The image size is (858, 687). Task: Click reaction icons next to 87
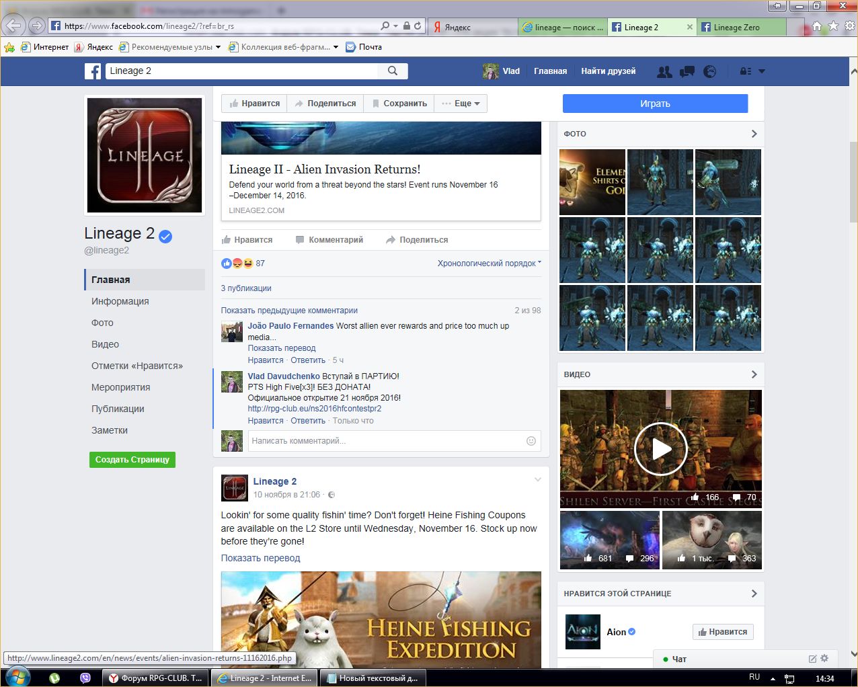click(x=237, y=264)
